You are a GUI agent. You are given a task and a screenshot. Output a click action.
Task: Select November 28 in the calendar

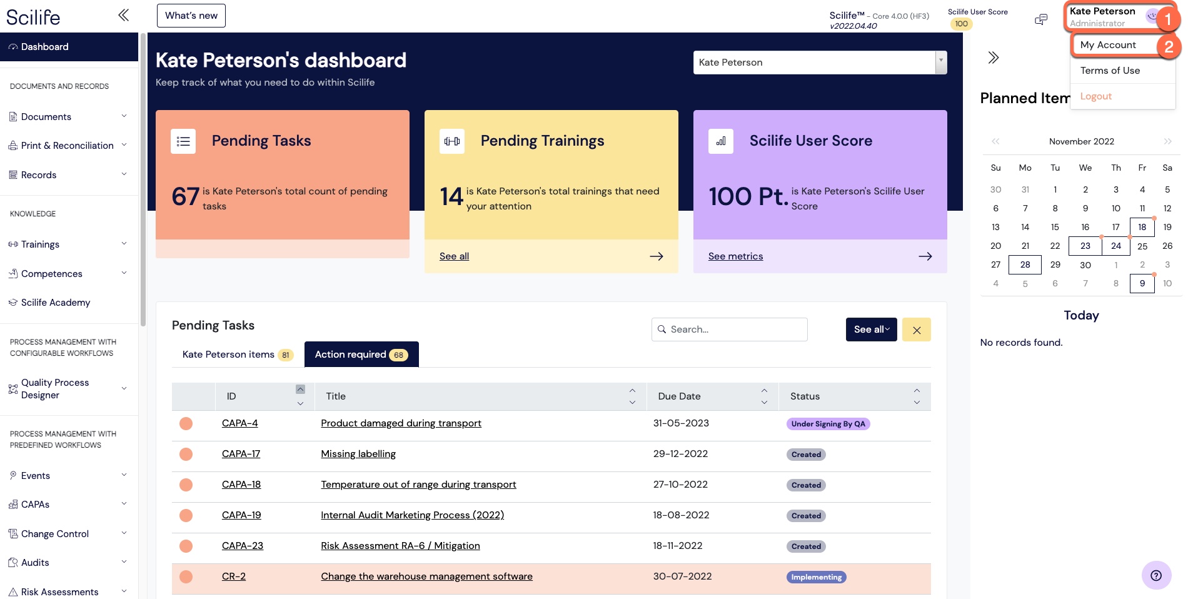(1025, 264)
